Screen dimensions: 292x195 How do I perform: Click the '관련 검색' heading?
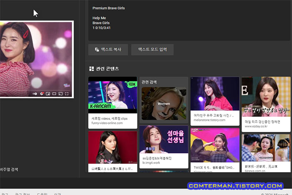coord(149,82)
